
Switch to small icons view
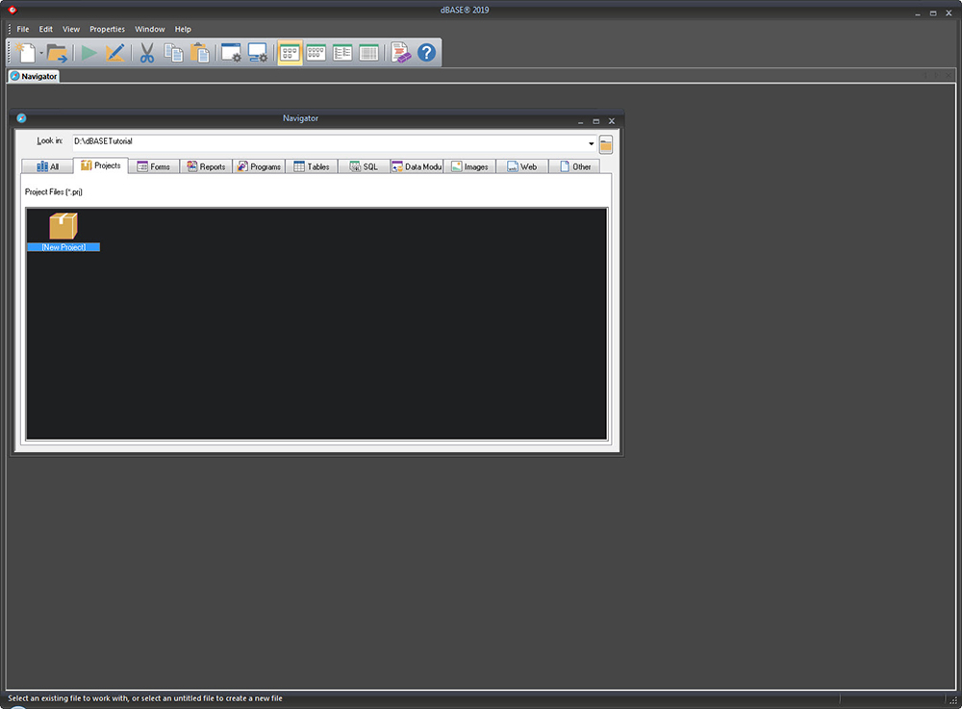[x=316, y=53]
